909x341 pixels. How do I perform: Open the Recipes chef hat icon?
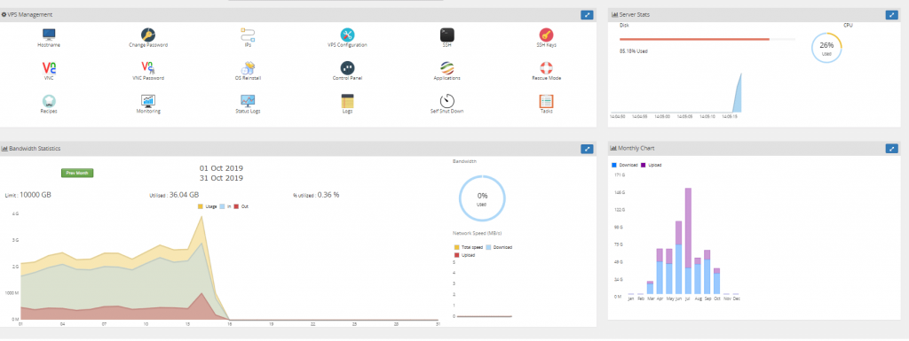[50, 101]
